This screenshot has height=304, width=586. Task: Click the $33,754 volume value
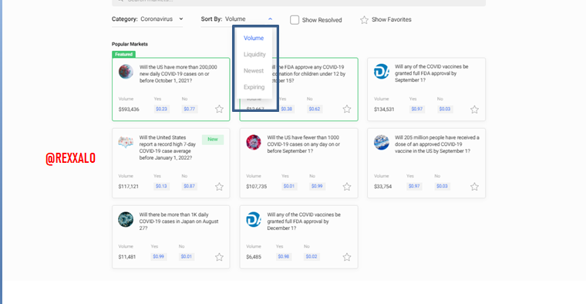point(382,187)
